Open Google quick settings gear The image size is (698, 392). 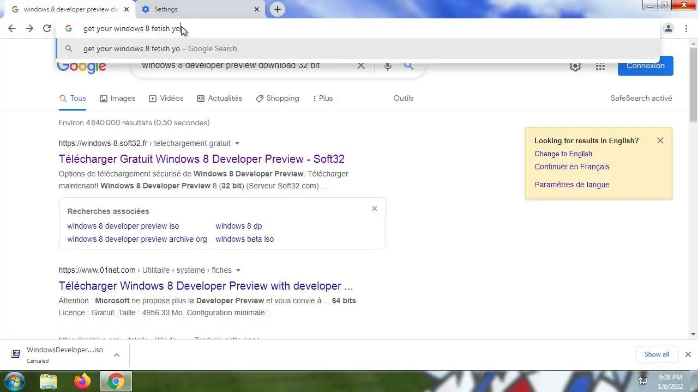(x=575, y=66)
